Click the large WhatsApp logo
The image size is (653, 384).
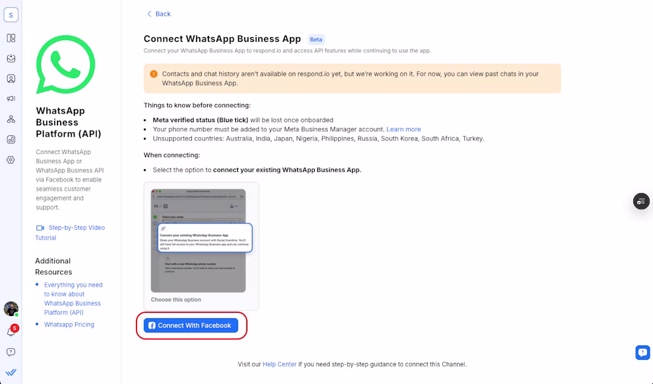[x=65, y=65]
